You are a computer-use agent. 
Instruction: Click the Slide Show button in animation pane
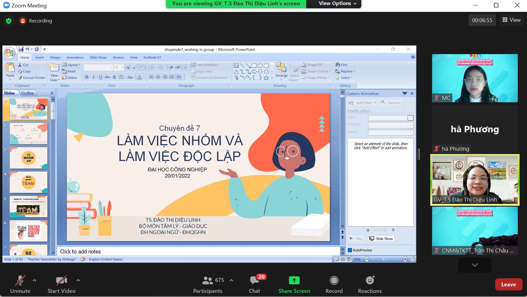[381, 239]
